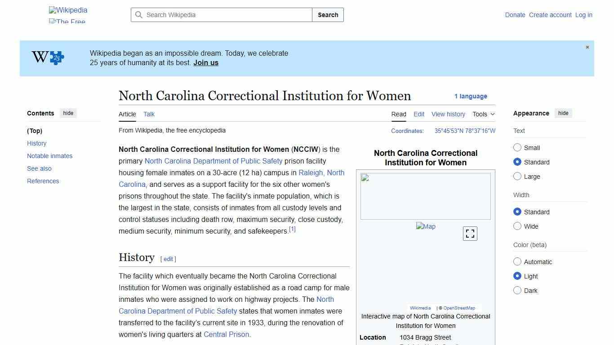Click the search magnifier icon
The width and height of the screenshot is (614, 345).
tap(139, 15)
